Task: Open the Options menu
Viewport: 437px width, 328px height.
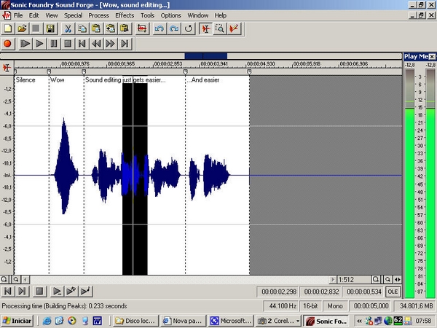Action: 171,15
